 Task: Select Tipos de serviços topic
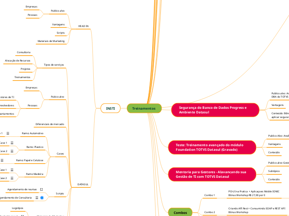pyautogui.click(x=54, y=65)
